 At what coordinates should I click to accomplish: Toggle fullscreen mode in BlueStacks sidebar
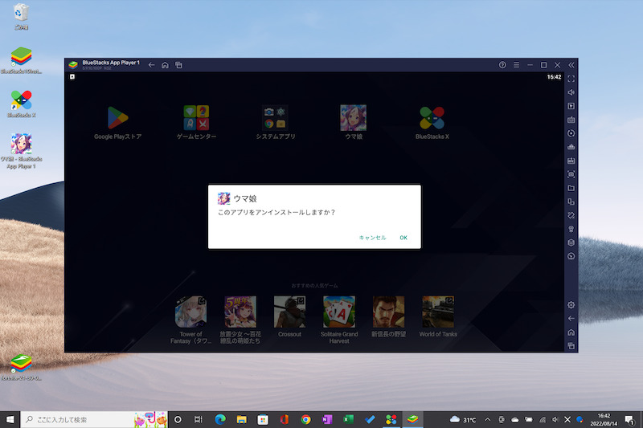(x=571, y=79)
